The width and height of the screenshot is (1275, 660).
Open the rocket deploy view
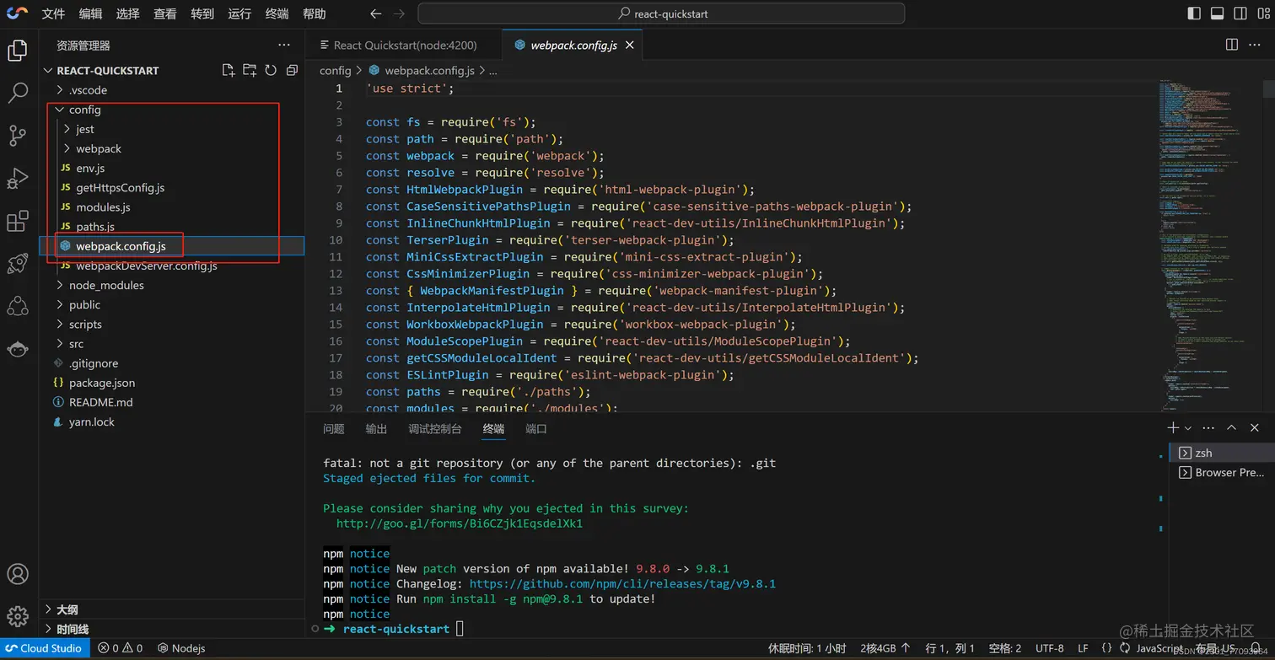[x=18, y=264]
